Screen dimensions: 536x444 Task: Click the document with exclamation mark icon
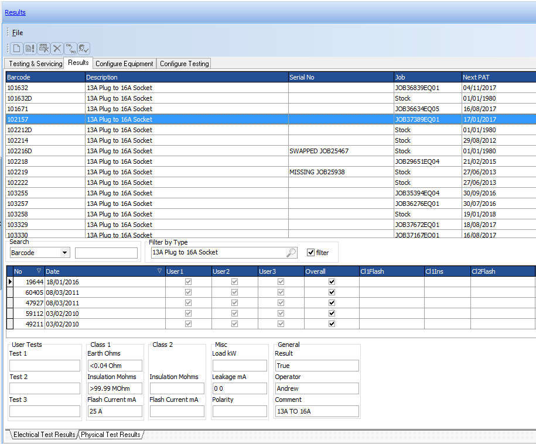pos(30,49)
